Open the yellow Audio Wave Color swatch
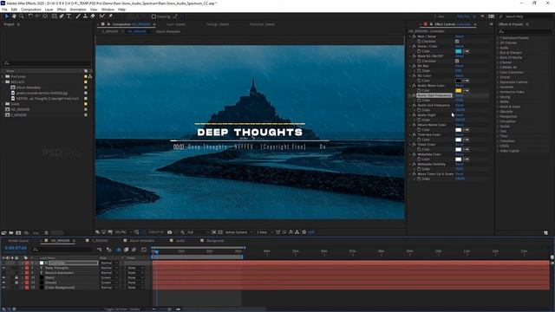555x312 pixels. click(x=459, y=90)
